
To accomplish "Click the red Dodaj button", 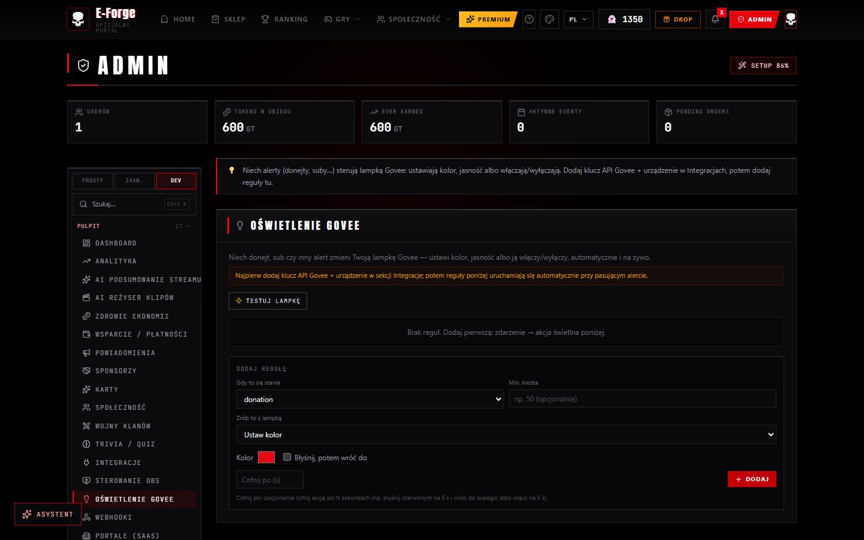I will point(752,479).
